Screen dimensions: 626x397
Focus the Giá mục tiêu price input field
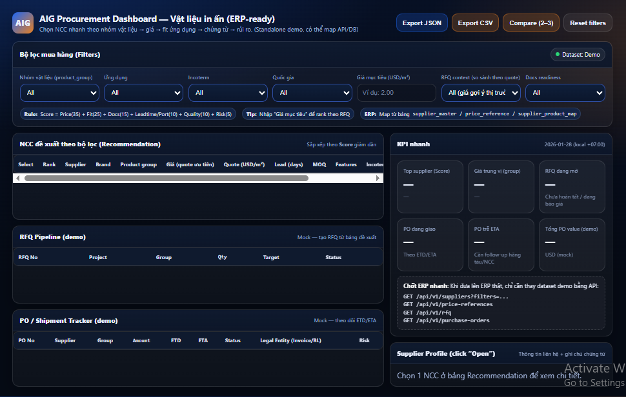pos(396,93)
